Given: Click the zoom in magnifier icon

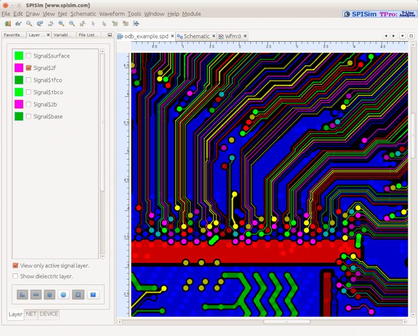Looking at the screenshot, I should [61, 24].
